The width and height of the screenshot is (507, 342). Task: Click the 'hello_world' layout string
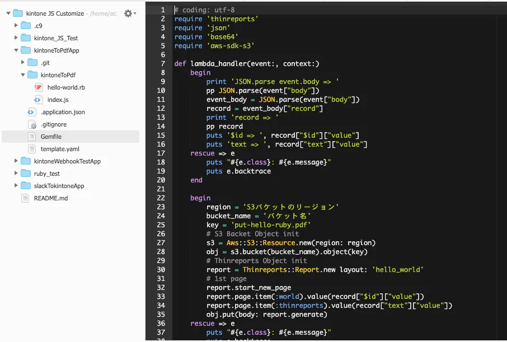click(398, 270)
